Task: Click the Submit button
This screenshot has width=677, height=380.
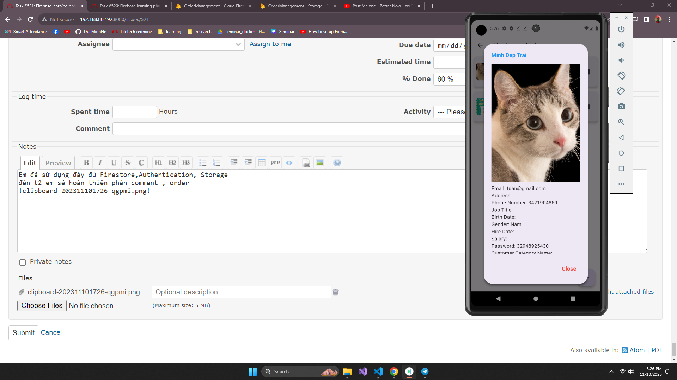Action: 23,333
